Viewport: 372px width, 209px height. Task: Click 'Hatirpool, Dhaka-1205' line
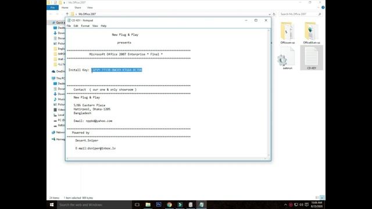(92, 109)
